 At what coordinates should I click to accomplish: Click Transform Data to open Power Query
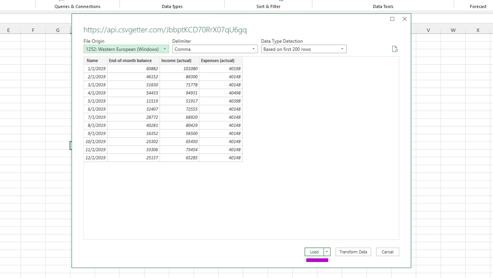tap(353, 252)
